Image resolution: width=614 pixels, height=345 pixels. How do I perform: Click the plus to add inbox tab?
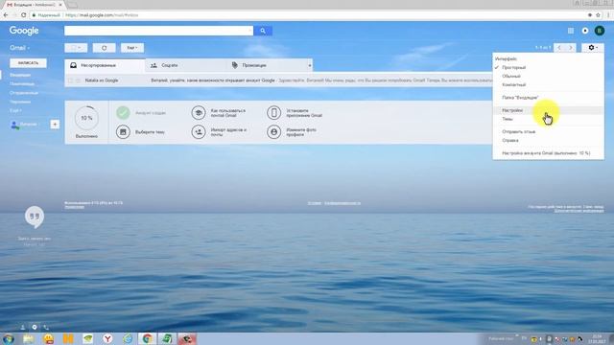pos(310,65)
